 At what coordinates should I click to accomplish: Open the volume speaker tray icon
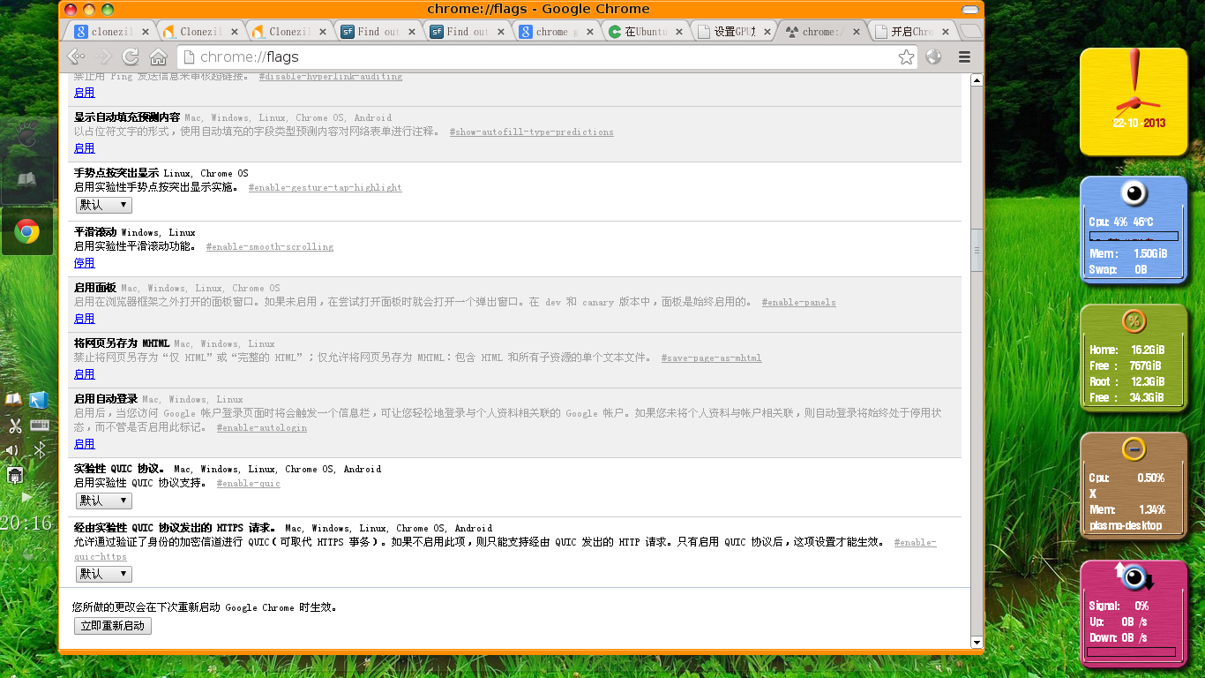tap(12, 451)
